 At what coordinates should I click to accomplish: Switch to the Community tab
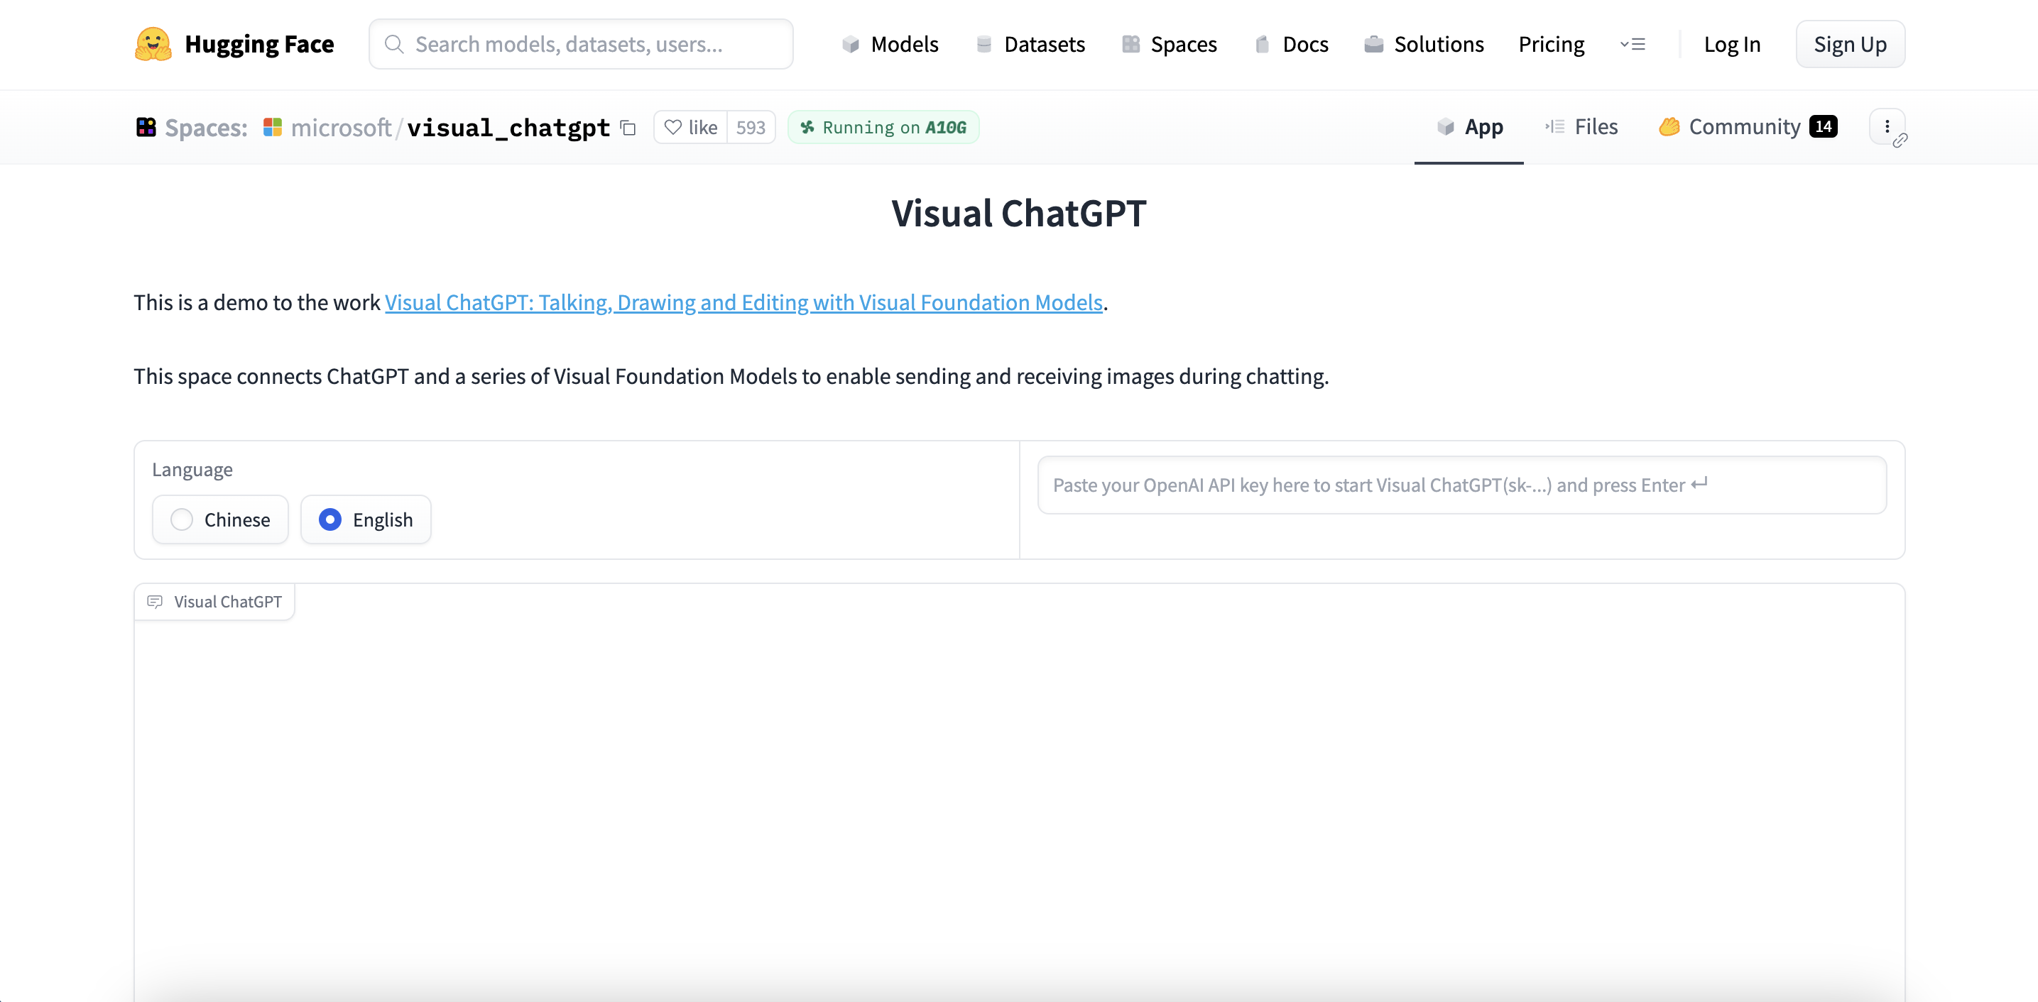click(x=1748, y=127)
